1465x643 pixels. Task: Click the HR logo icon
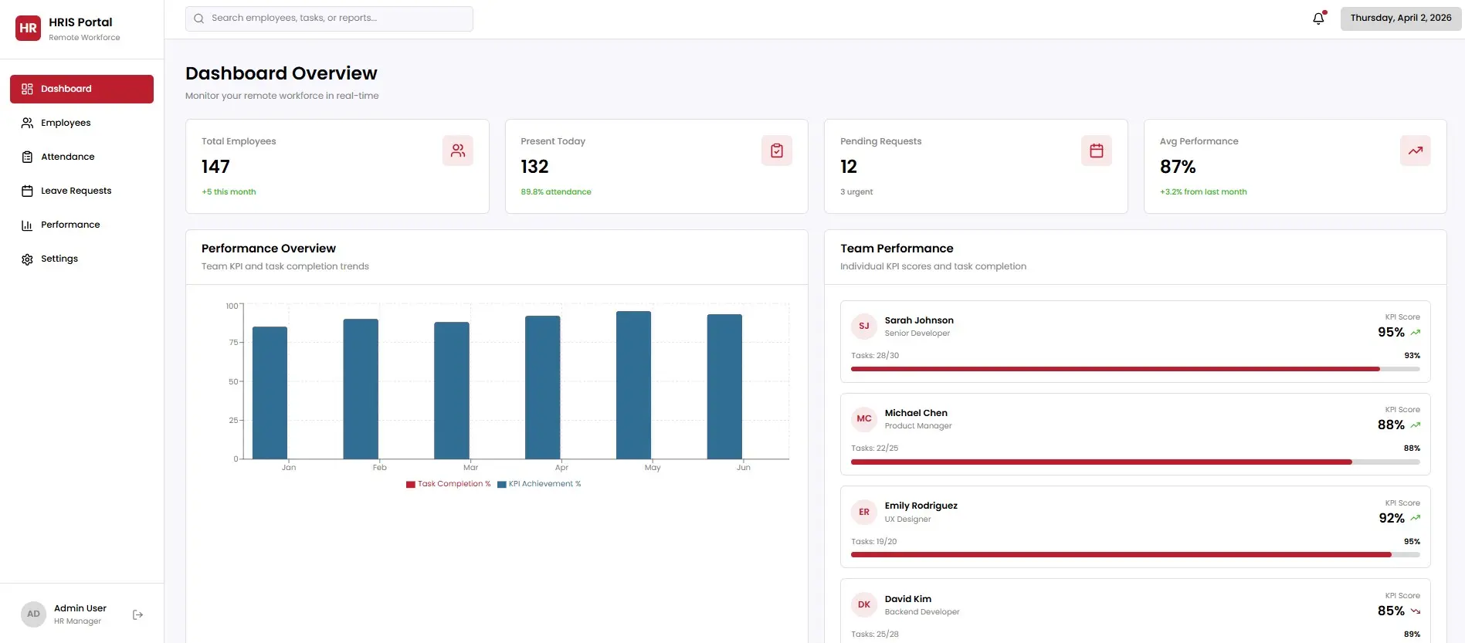[29, 29]
